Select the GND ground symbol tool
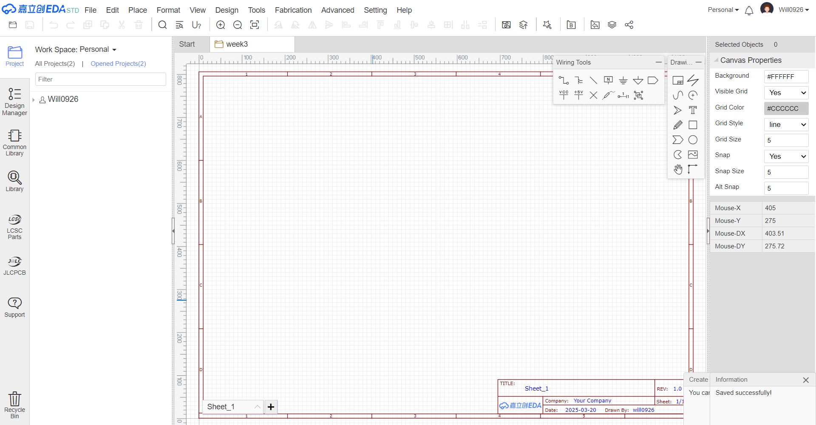 coord(623,80)
